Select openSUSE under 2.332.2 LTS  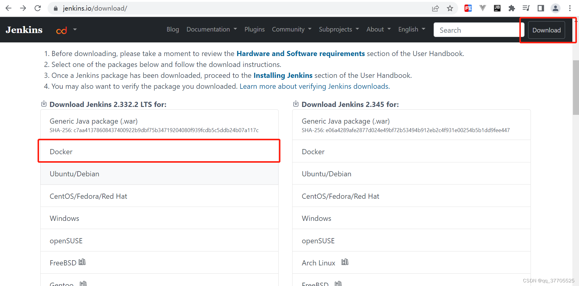[159, 241]
